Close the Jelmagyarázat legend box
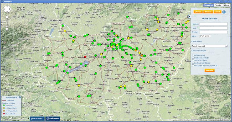 (20, 97)
